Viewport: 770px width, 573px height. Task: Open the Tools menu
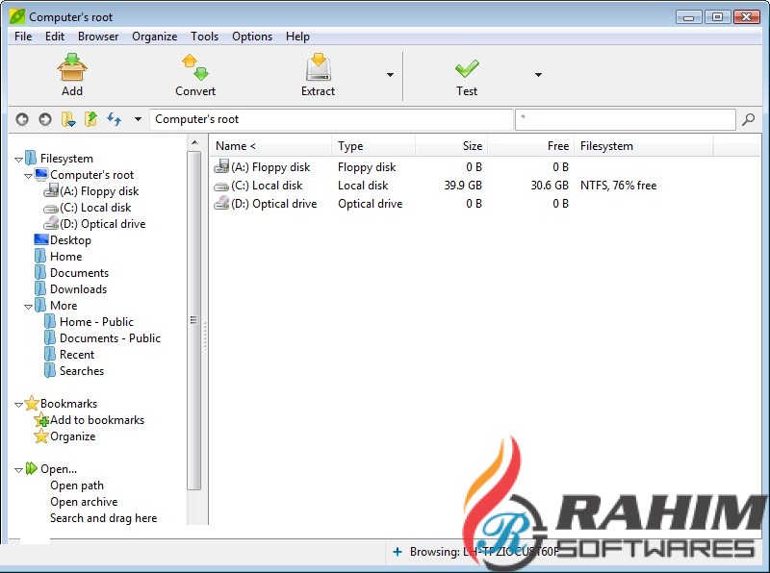click(x=204, y=37)
